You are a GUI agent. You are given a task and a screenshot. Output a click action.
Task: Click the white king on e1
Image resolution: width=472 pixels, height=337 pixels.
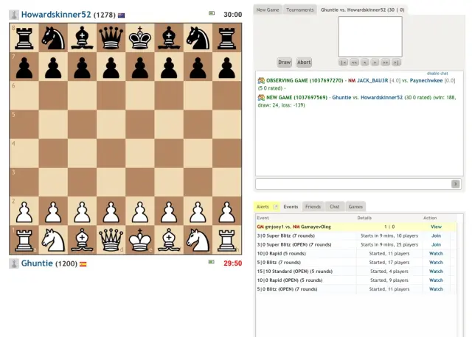tap(139, 239)
